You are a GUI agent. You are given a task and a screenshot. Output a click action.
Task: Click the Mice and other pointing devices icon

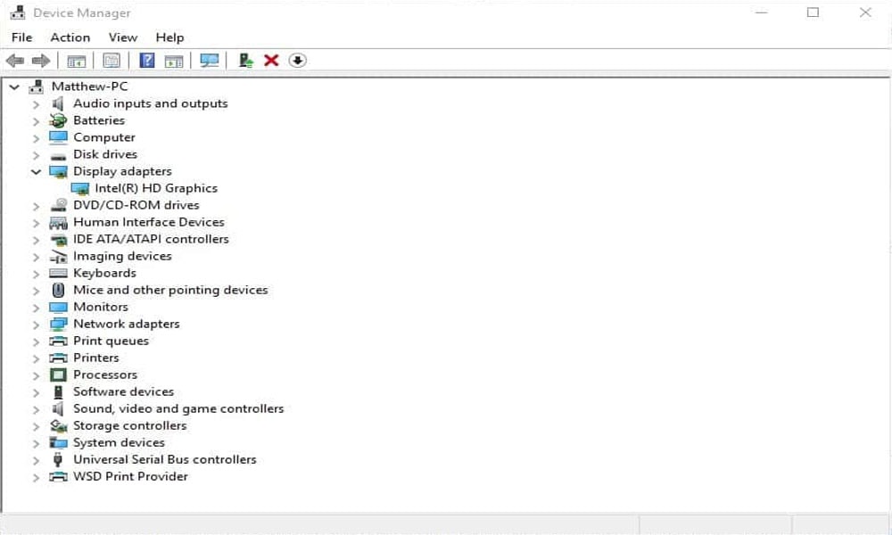[58, 290]
